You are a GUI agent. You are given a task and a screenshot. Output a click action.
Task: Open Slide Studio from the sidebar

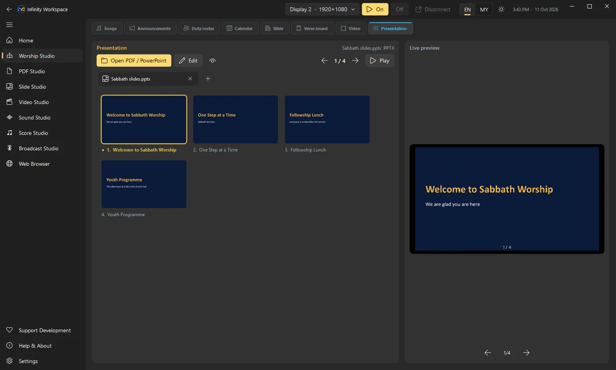[x=42, y=87]
